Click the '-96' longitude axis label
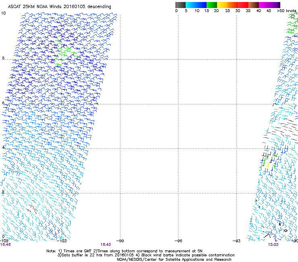298x262 pixels. (178, 241)
